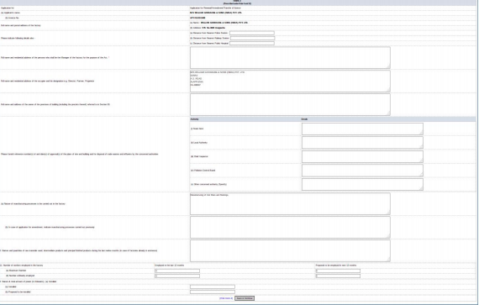
Task: Click the Save & Continue button
Action: coord(245,298)
